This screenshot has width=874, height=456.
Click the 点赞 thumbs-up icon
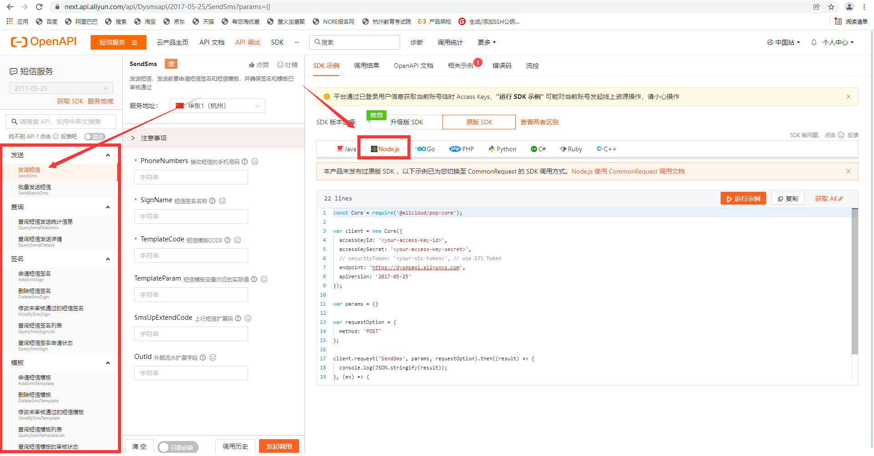(251, 65)
